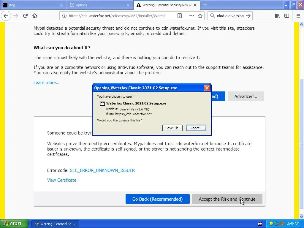Open the Windows start menu
The width and height of the screenshot is (304, 228).
pyautogui.click(x=14, y=224)
